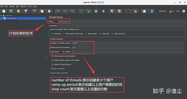Click the Duration (seconds) field
Screen dimensions: 187x99
tap(128, 69)
